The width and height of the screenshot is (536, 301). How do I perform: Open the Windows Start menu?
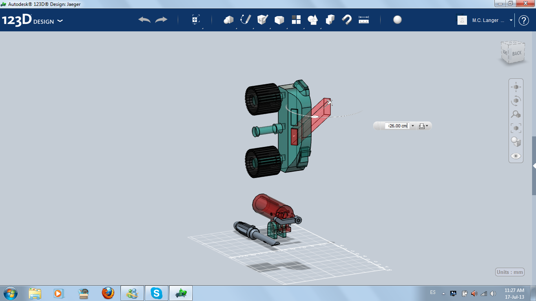tap(11, 293)
